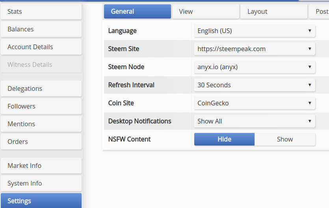Select Market Info in sidebar

coord(41,166)
